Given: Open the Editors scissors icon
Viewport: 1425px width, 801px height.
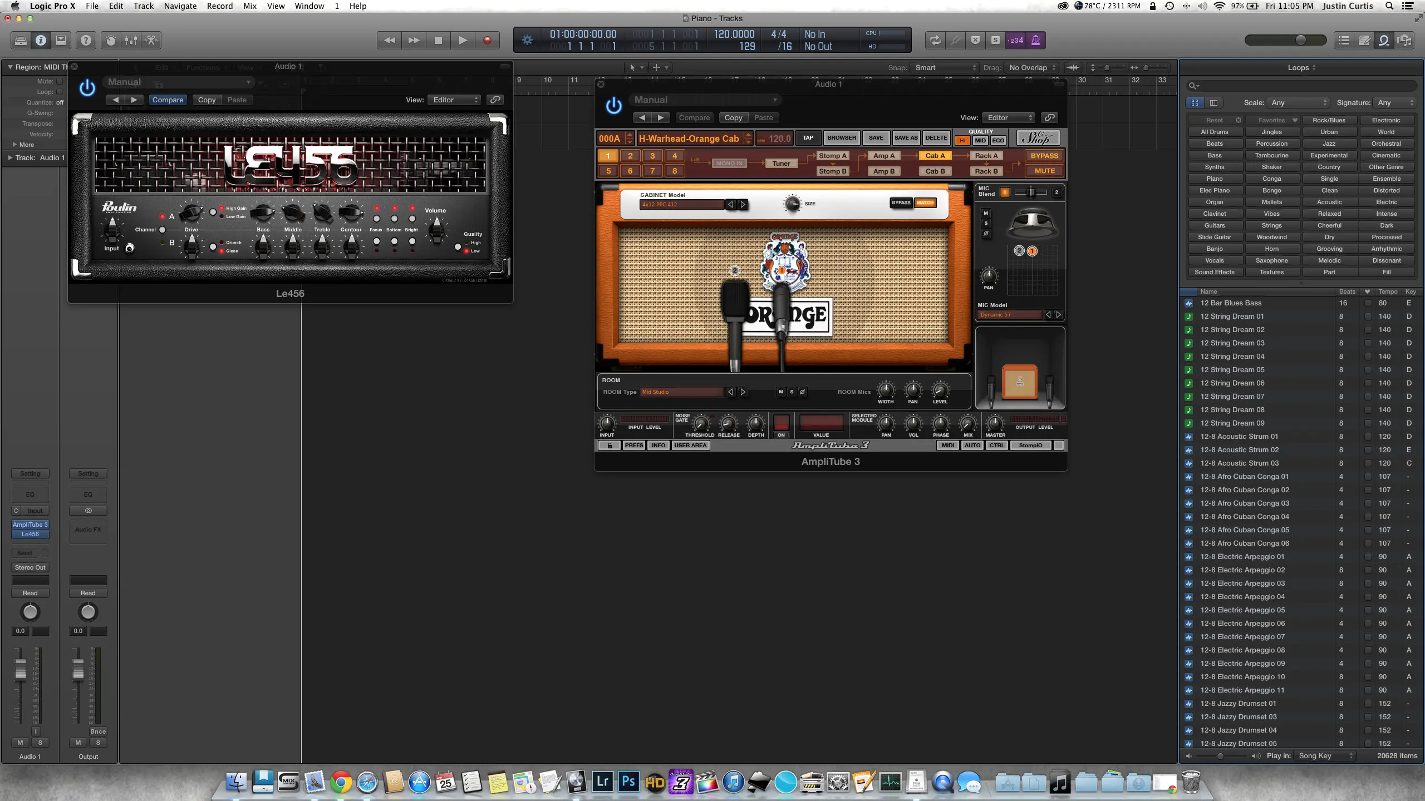Looking at the screenshot, I should 151,40.
